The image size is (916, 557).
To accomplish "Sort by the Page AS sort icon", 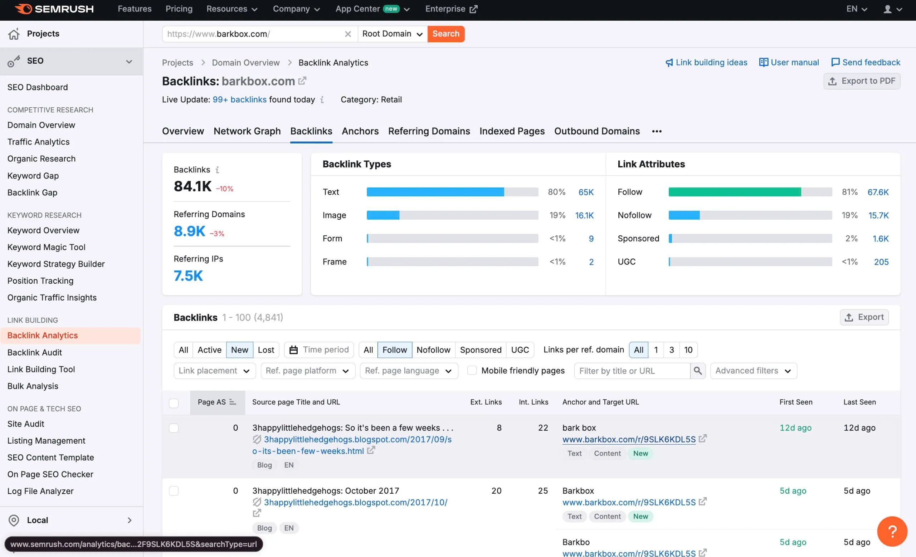I will click(232, 402).
